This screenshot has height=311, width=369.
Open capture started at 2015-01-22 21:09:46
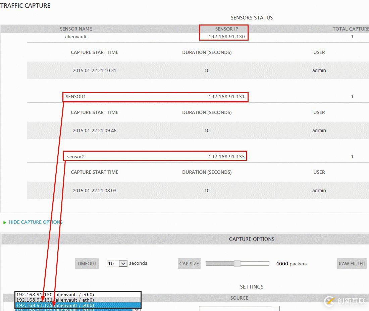click(94, 131)
